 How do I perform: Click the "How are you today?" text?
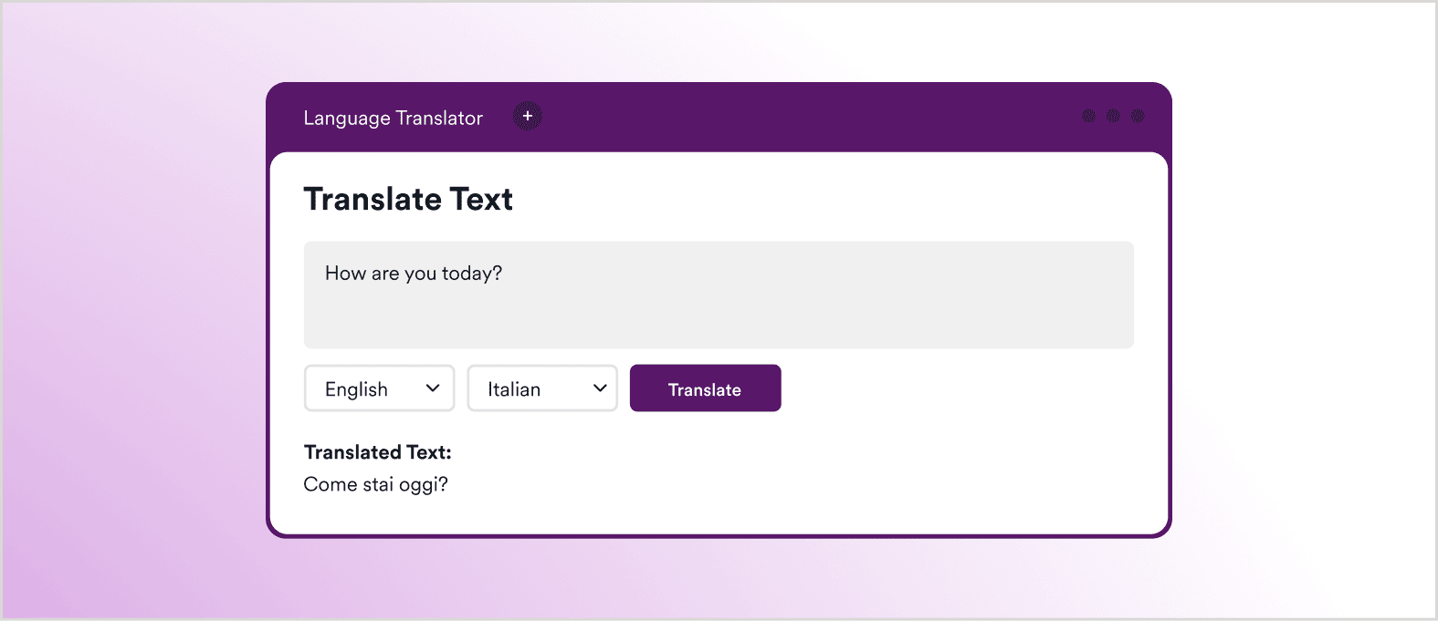414,274
